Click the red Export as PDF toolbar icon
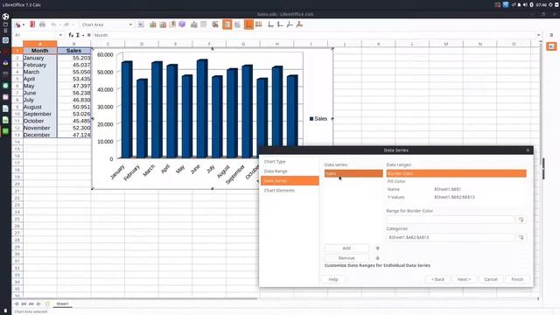Screen dimensions: 560x315 click(32, 24)
